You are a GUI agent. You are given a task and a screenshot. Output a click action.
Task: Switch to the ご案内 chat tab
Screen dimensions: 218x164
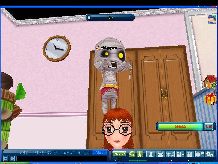point(99,153)
